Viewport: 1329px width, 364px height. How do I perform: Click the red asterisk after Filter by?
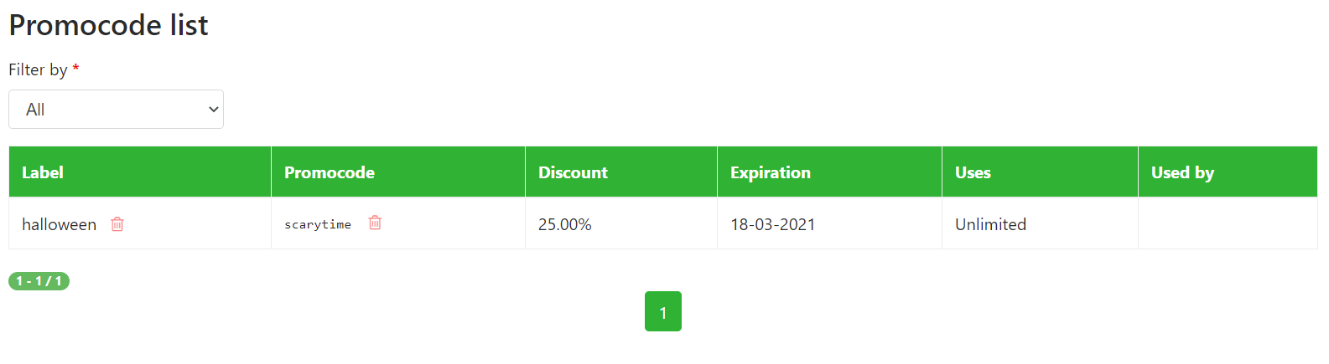[75, 69]
